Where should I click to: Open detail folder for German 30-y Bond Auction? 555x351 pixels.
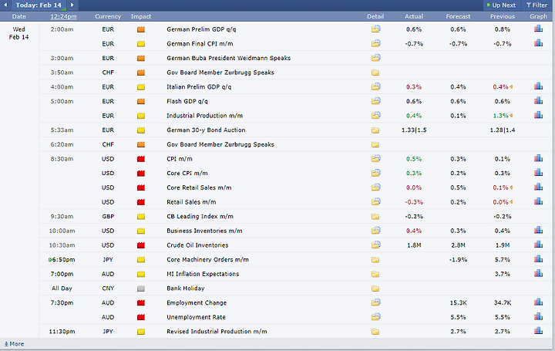(x=375, y=130)
